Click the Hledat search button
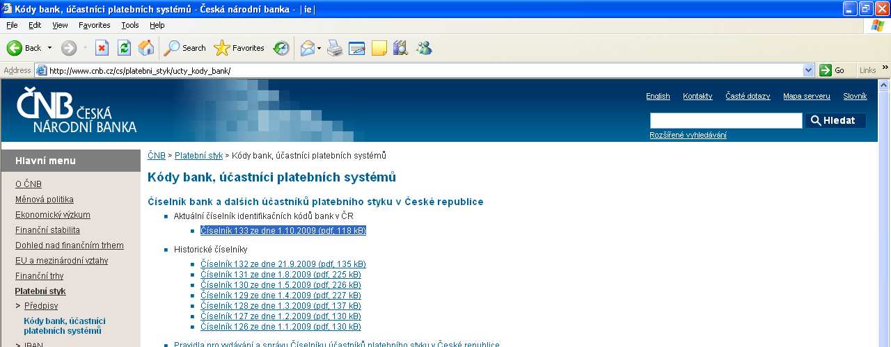This screenshot has height=347, width=891. coord(835,120)
